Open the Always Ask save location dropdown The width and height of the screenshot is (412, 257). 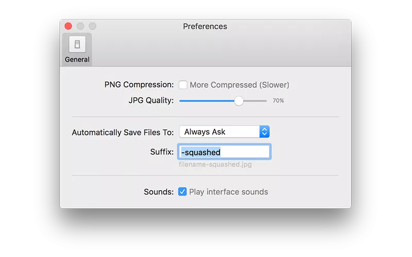click(224, 132)
